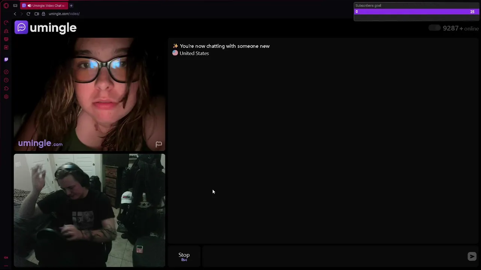Report stranger with the flag icon
Viewport: 481px width, 270px height.
pyautogui.click(x=159, y=144)
